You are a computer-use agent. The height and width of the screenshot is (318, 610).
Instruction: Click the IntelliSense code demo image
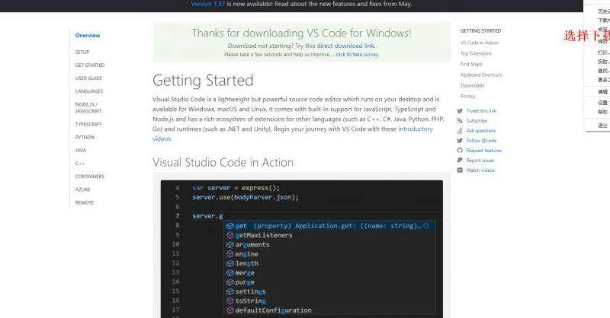301,249
